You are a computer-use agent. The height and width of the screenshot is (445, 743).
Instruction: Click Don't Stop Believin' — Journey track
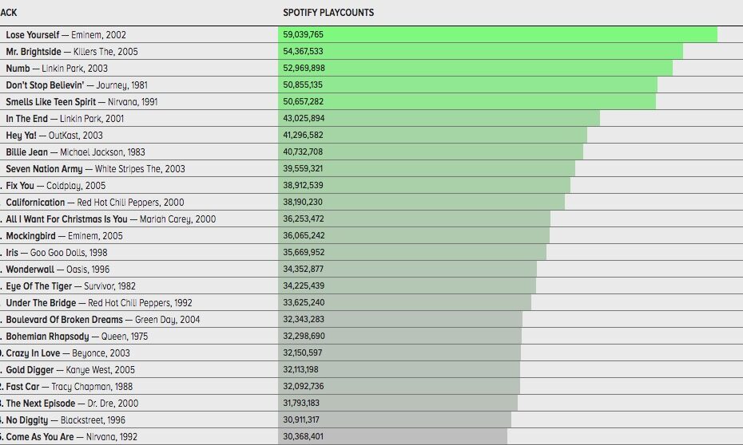point(77,85)
